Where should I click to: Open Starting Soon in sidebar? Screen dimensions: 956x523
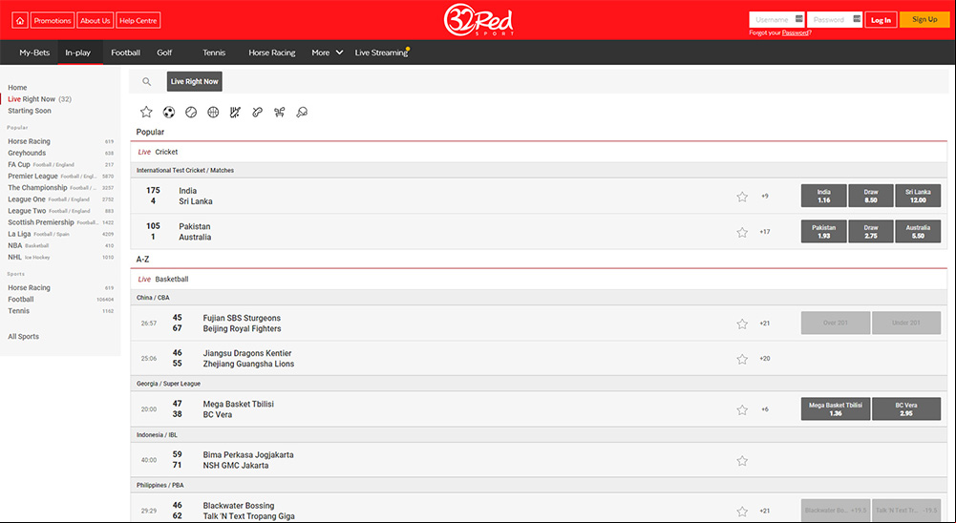pyautogui.click(x=30, y=111)
